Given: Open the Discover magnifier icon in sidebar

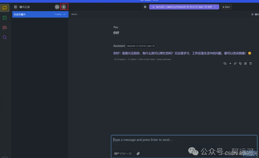Looking at the screenshot, I should 5,37.
